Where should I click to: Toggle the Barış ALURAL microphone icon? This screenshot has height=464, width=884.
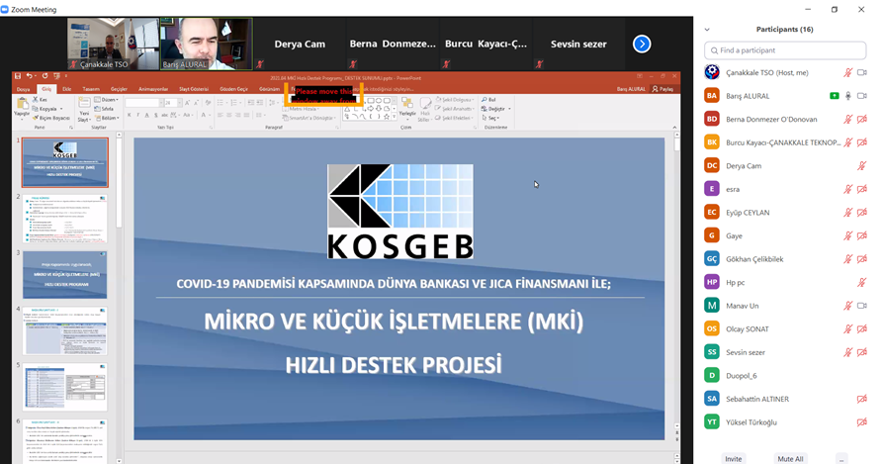[x=848, y=96]
